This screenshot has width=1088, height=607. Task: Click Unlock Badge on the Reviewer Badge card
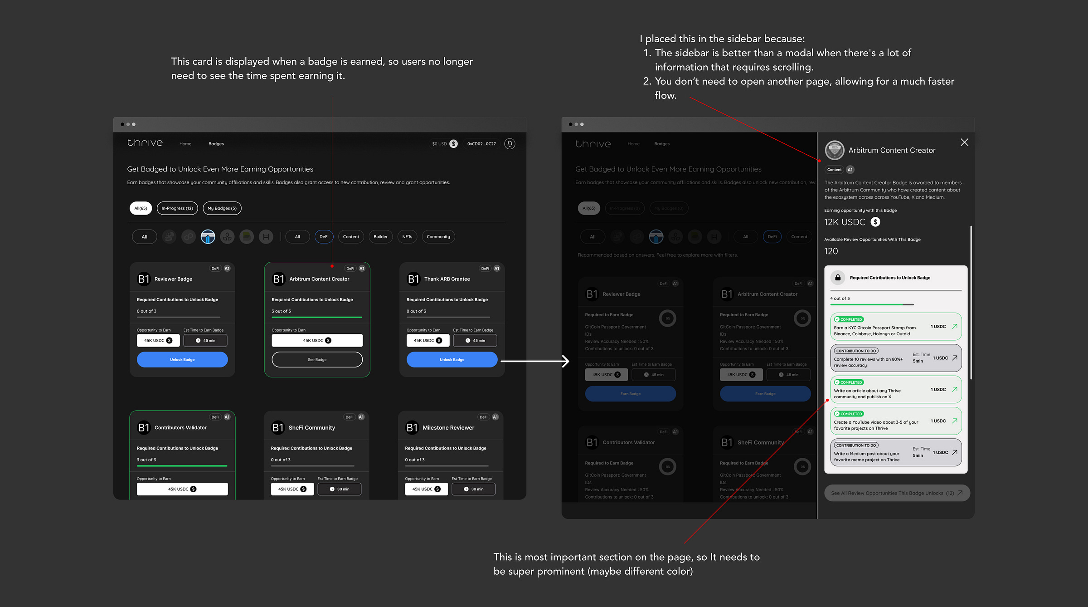tap(182, 360)
